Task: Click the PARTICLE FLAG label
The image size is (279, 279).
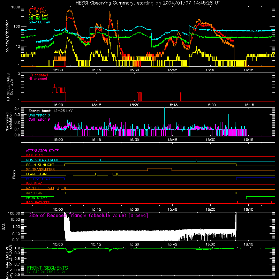Action: pos(39,188)
